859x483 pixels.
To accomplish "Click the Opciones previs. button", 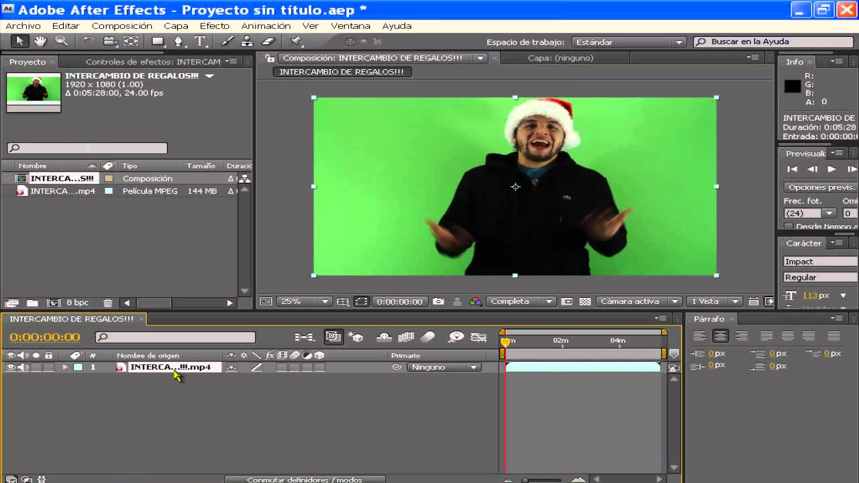I will 821,187.
